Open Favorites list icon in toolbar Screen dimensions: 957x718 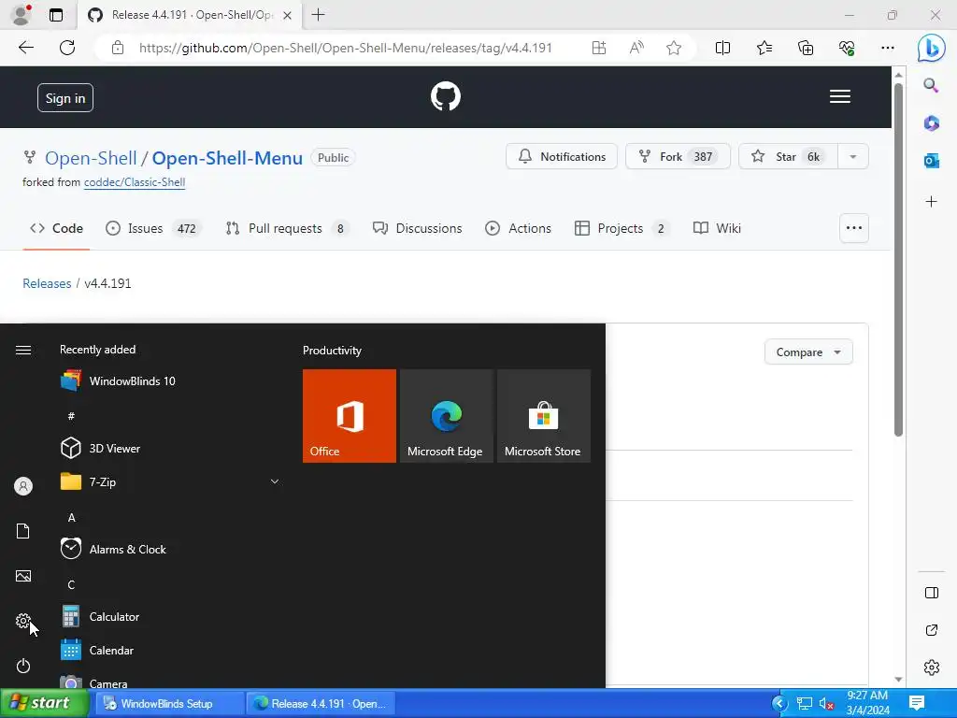764,48
